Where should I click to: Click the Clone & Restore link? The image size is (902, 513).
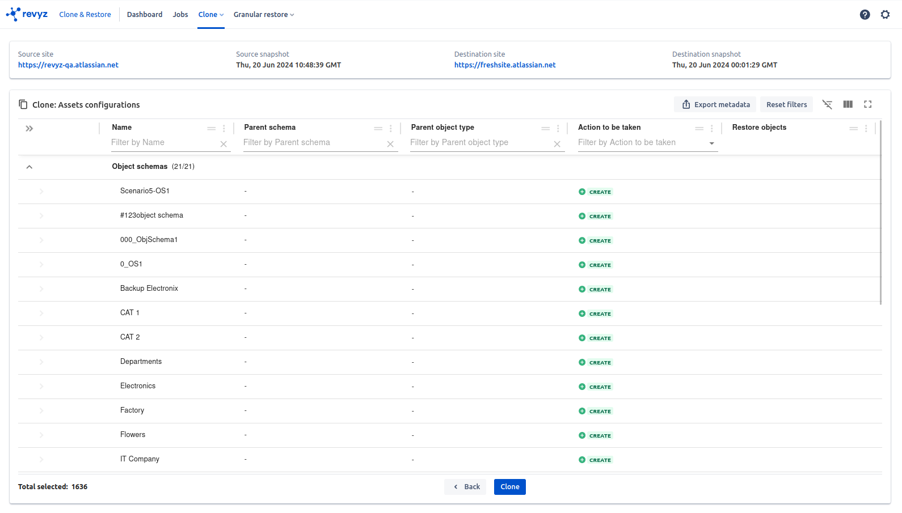85,15
